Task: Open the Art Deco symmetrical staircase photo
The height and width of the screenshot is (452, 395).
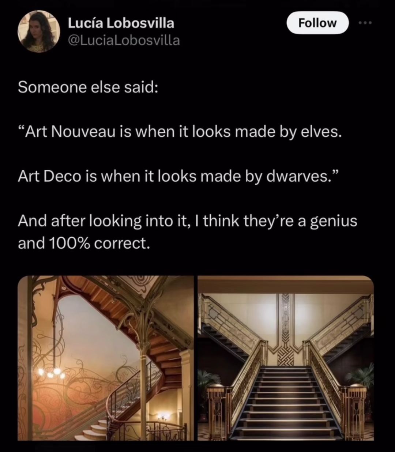Action: tap(286, 358)
